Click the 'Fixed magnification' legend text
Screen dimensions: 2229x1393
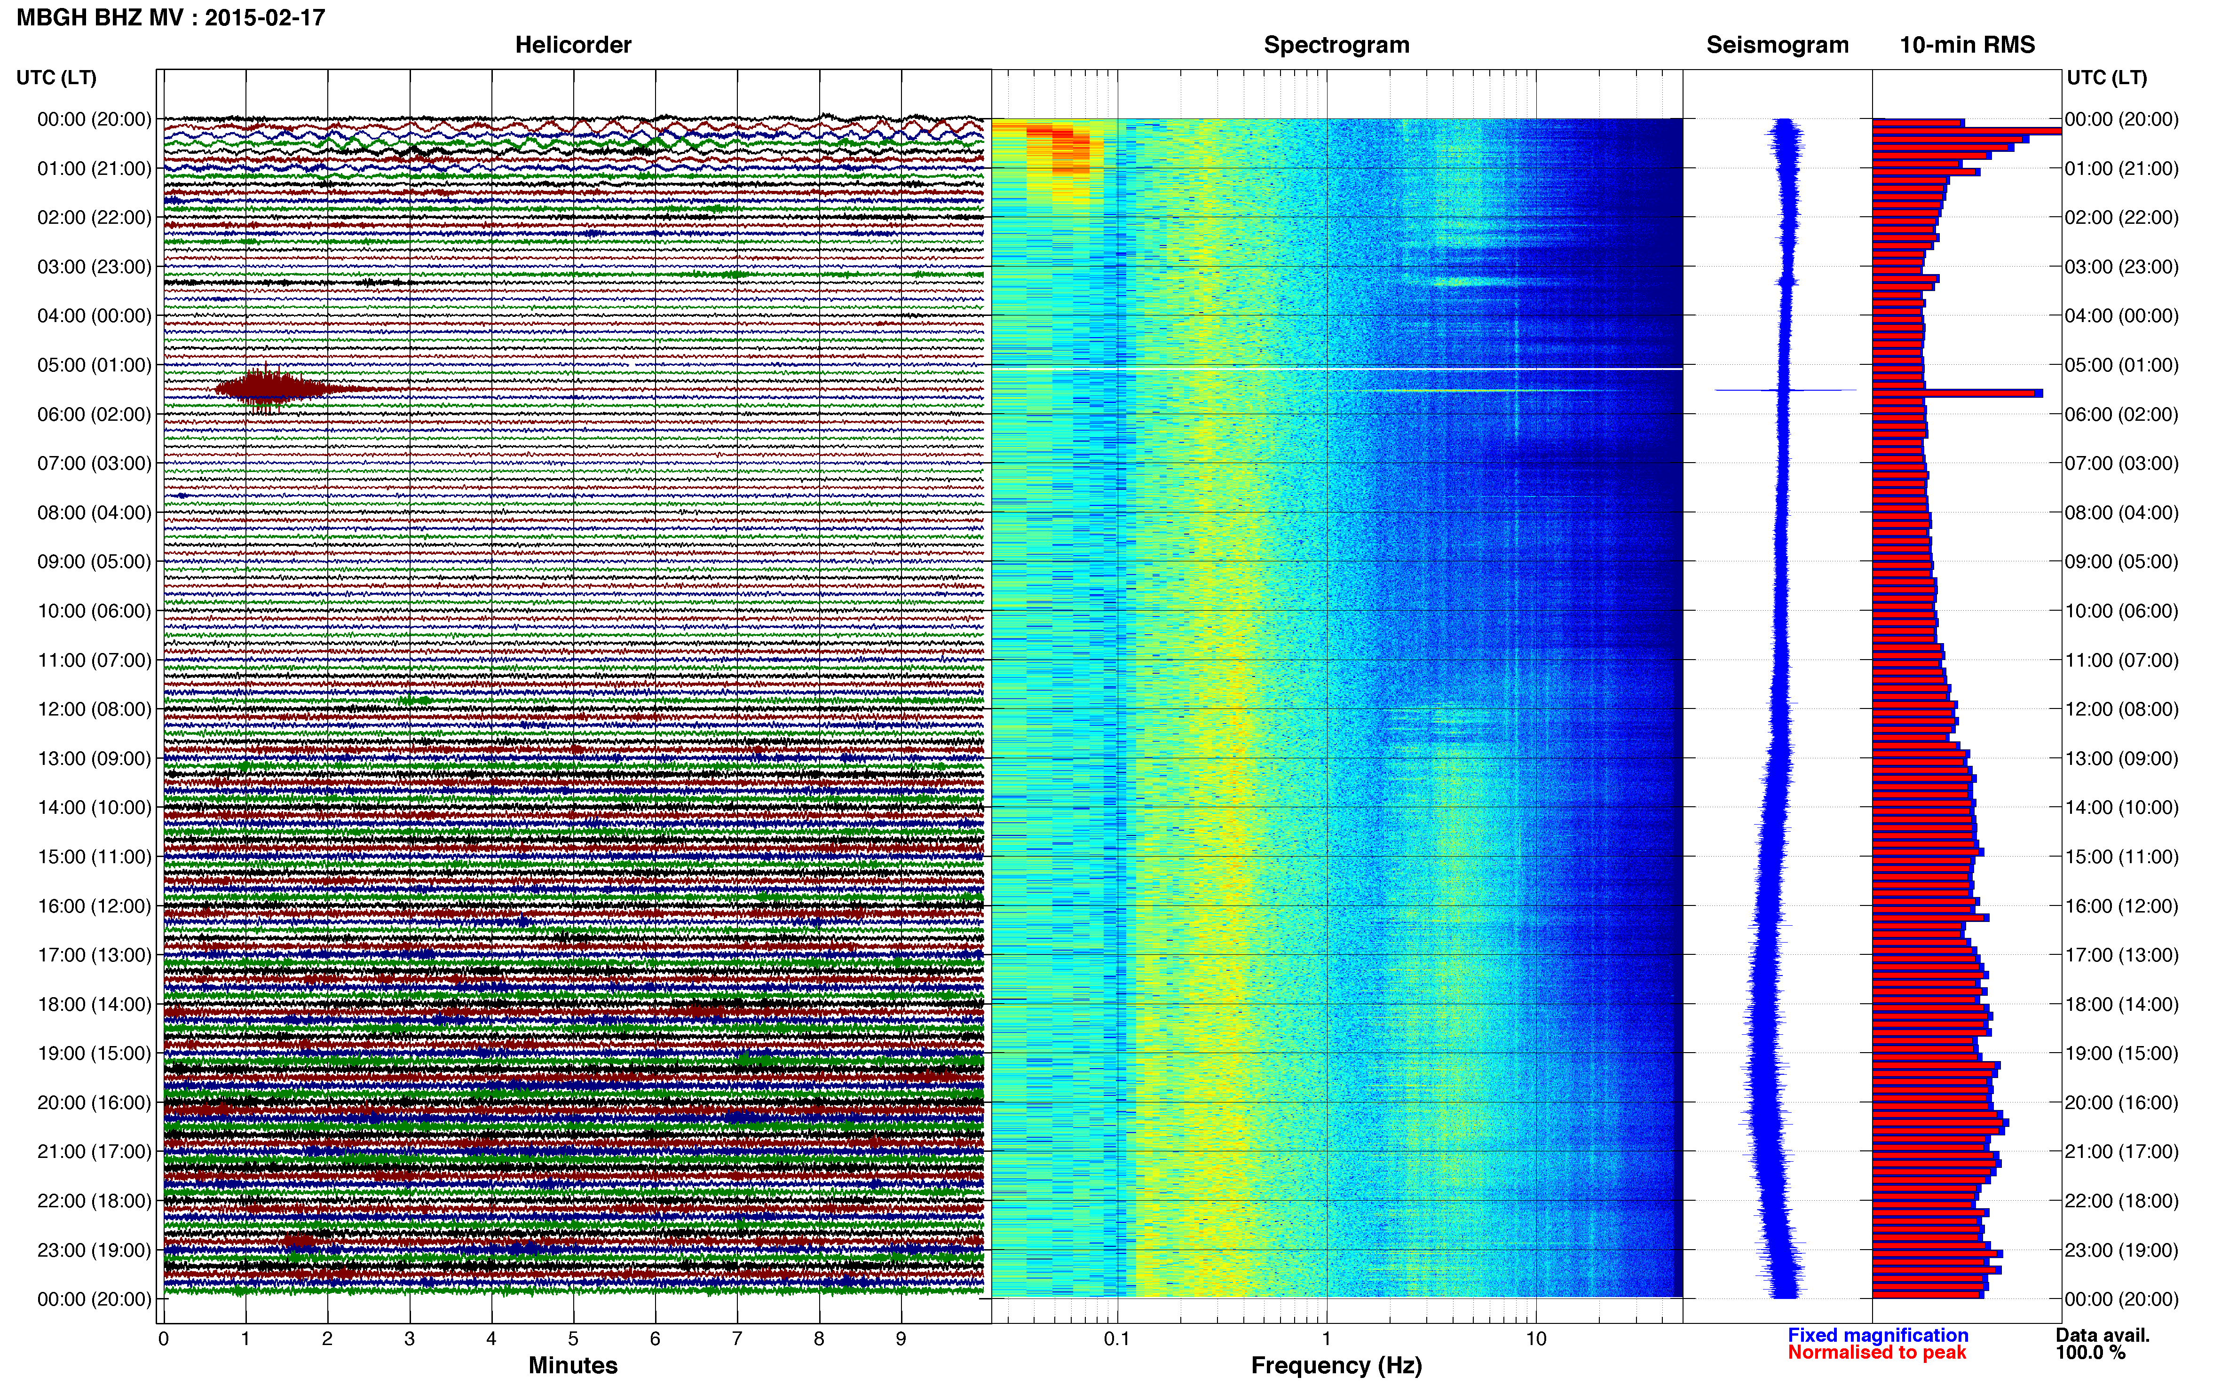[x=1878, y=1335]
